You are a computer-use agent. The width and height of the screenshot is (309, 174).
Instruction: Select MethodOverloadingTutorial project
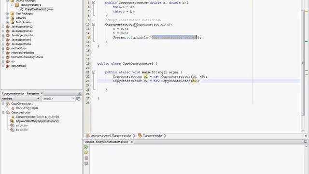tap(27, 57)
